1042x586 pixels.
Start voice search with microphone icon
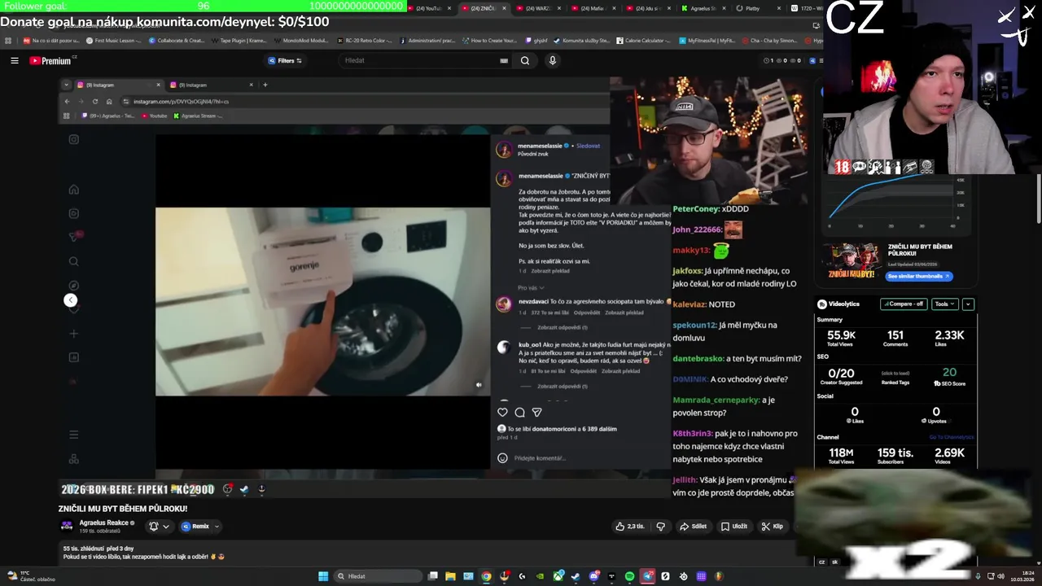553,60
